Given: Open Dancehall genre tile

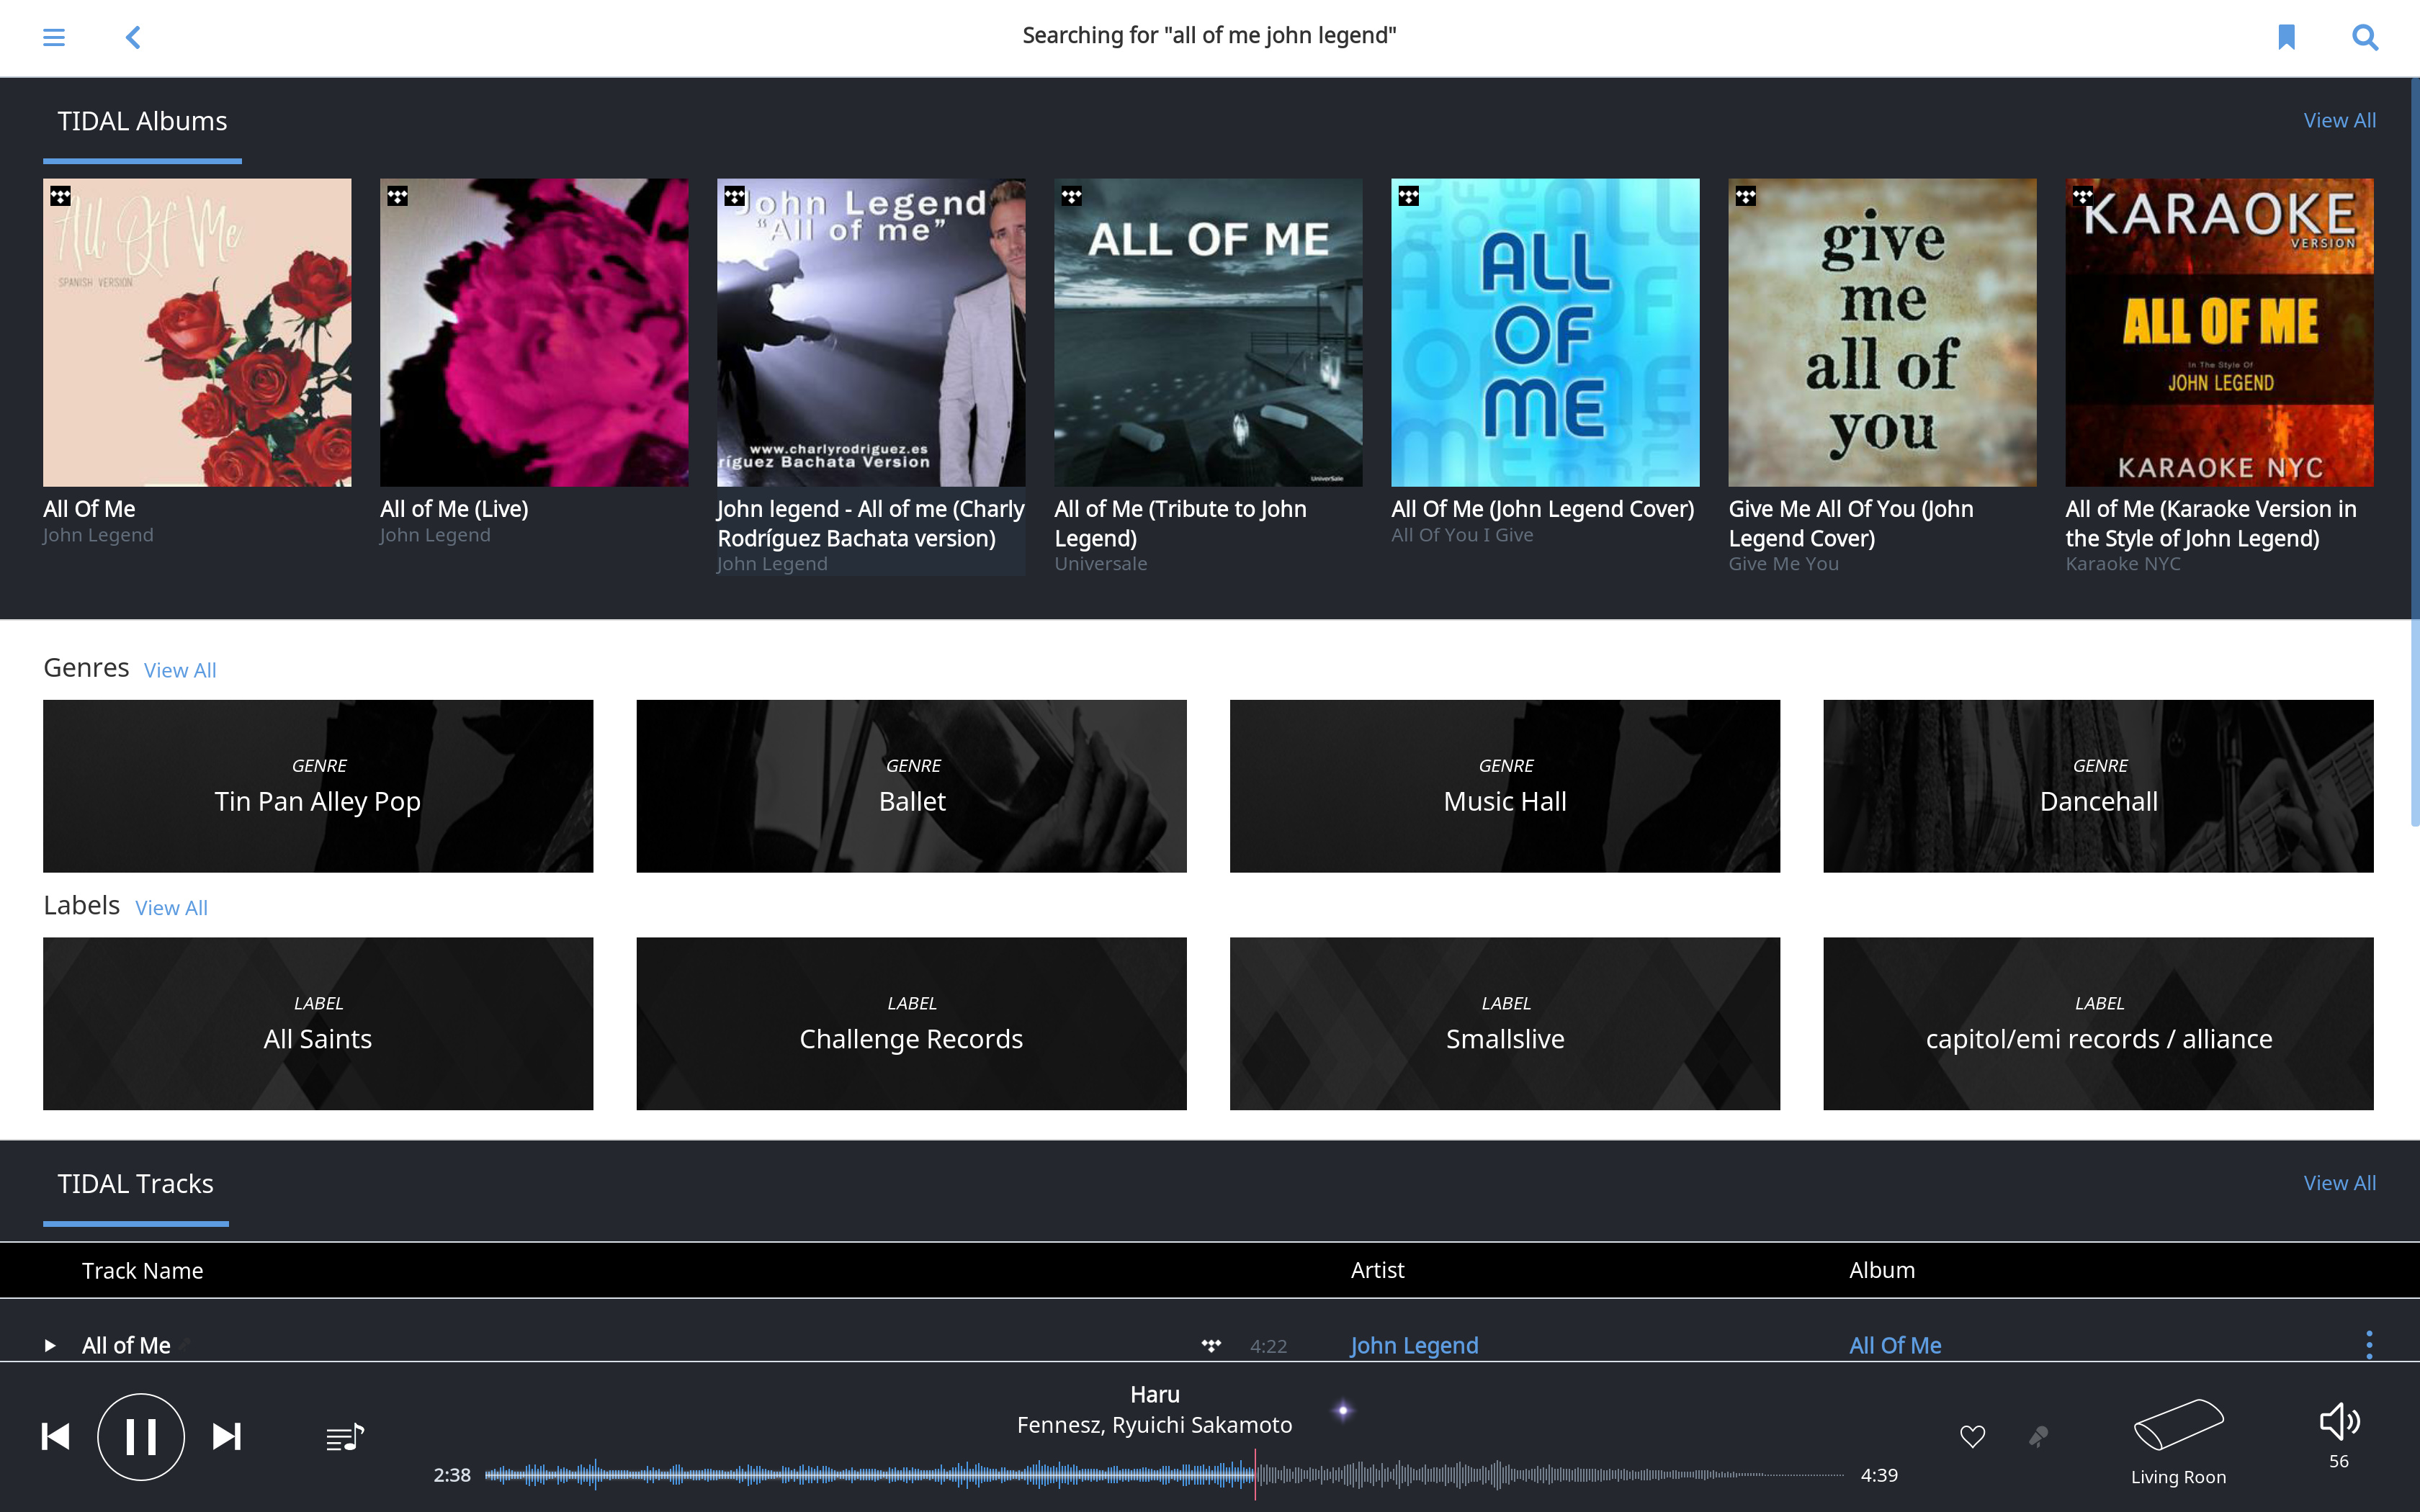Looking at the screenshot, I should pos(2098,786).
